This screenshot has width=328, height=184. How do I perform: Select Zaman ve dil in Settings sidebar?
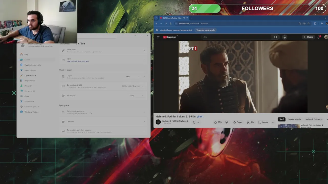tap(36, 91)
